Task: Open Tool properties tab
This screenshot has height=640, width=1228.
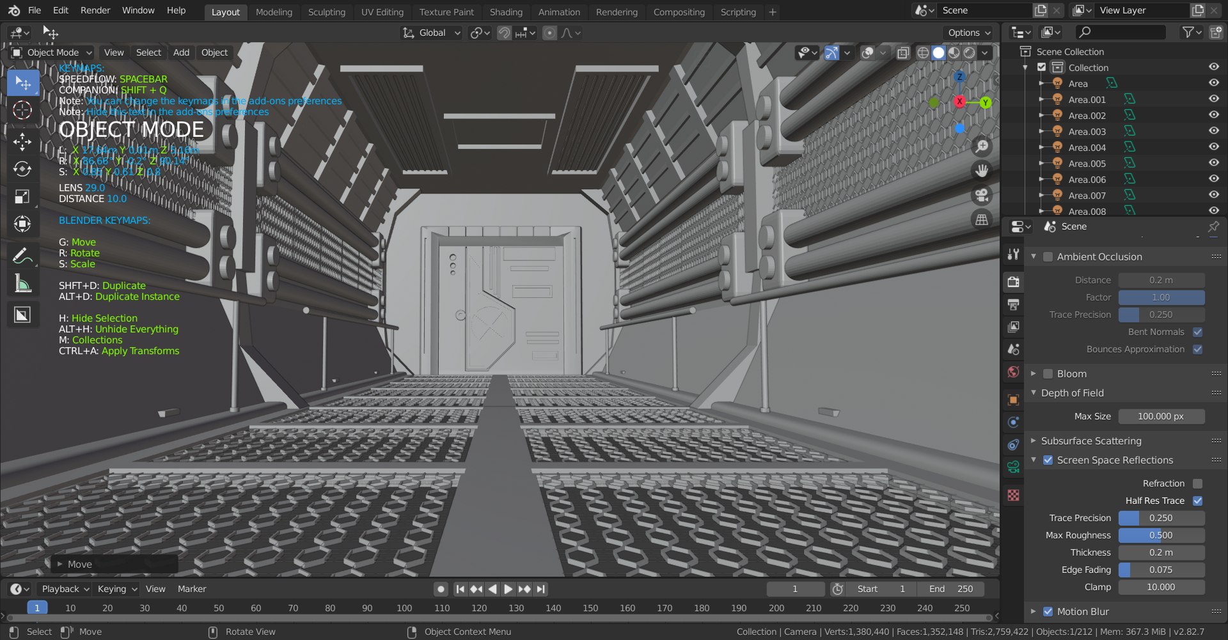Action: [1013, 254]
